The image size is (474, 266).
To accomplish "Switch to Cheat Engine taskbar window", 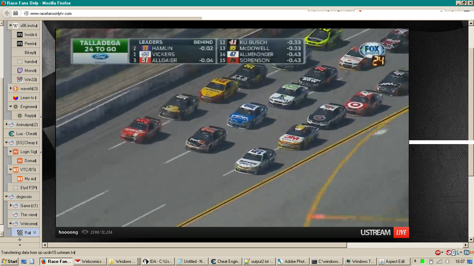I will pos(226,261).
